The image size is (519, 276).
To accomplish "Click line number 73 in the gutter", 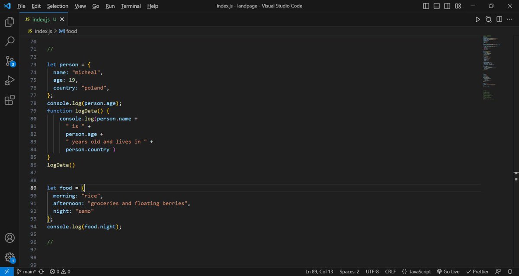I will tap(33, 64).
